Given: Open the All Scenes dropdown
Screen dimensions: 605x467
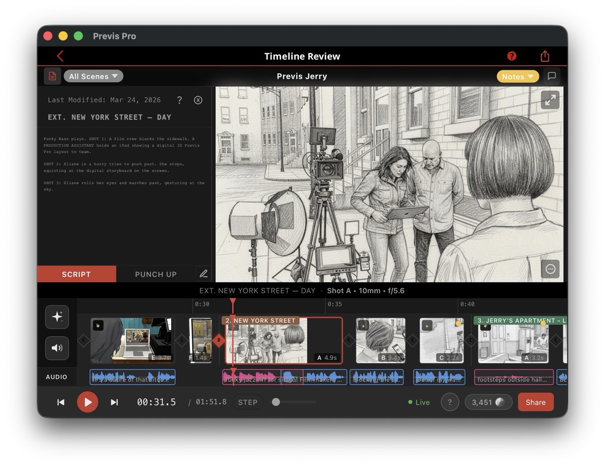Looking at the screenshot, I should click(x=93, y=76).
